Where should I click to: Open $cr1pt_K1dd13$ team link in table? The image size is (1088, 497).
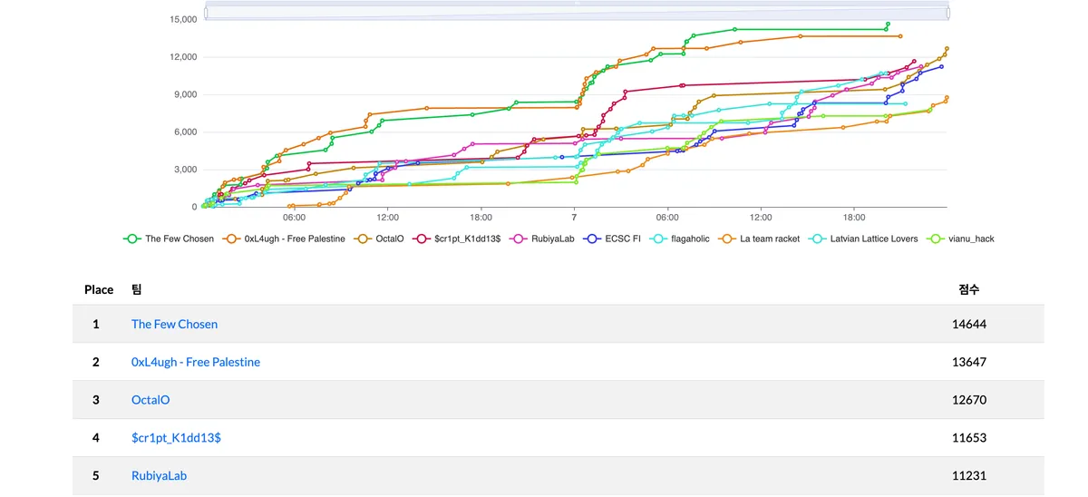176,438
